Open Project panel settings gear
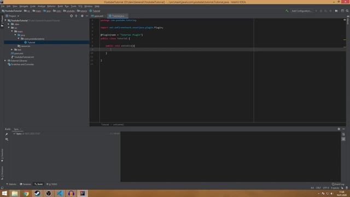Image resolution: width=350 pixels, height=197 pixels. point(82,16)
